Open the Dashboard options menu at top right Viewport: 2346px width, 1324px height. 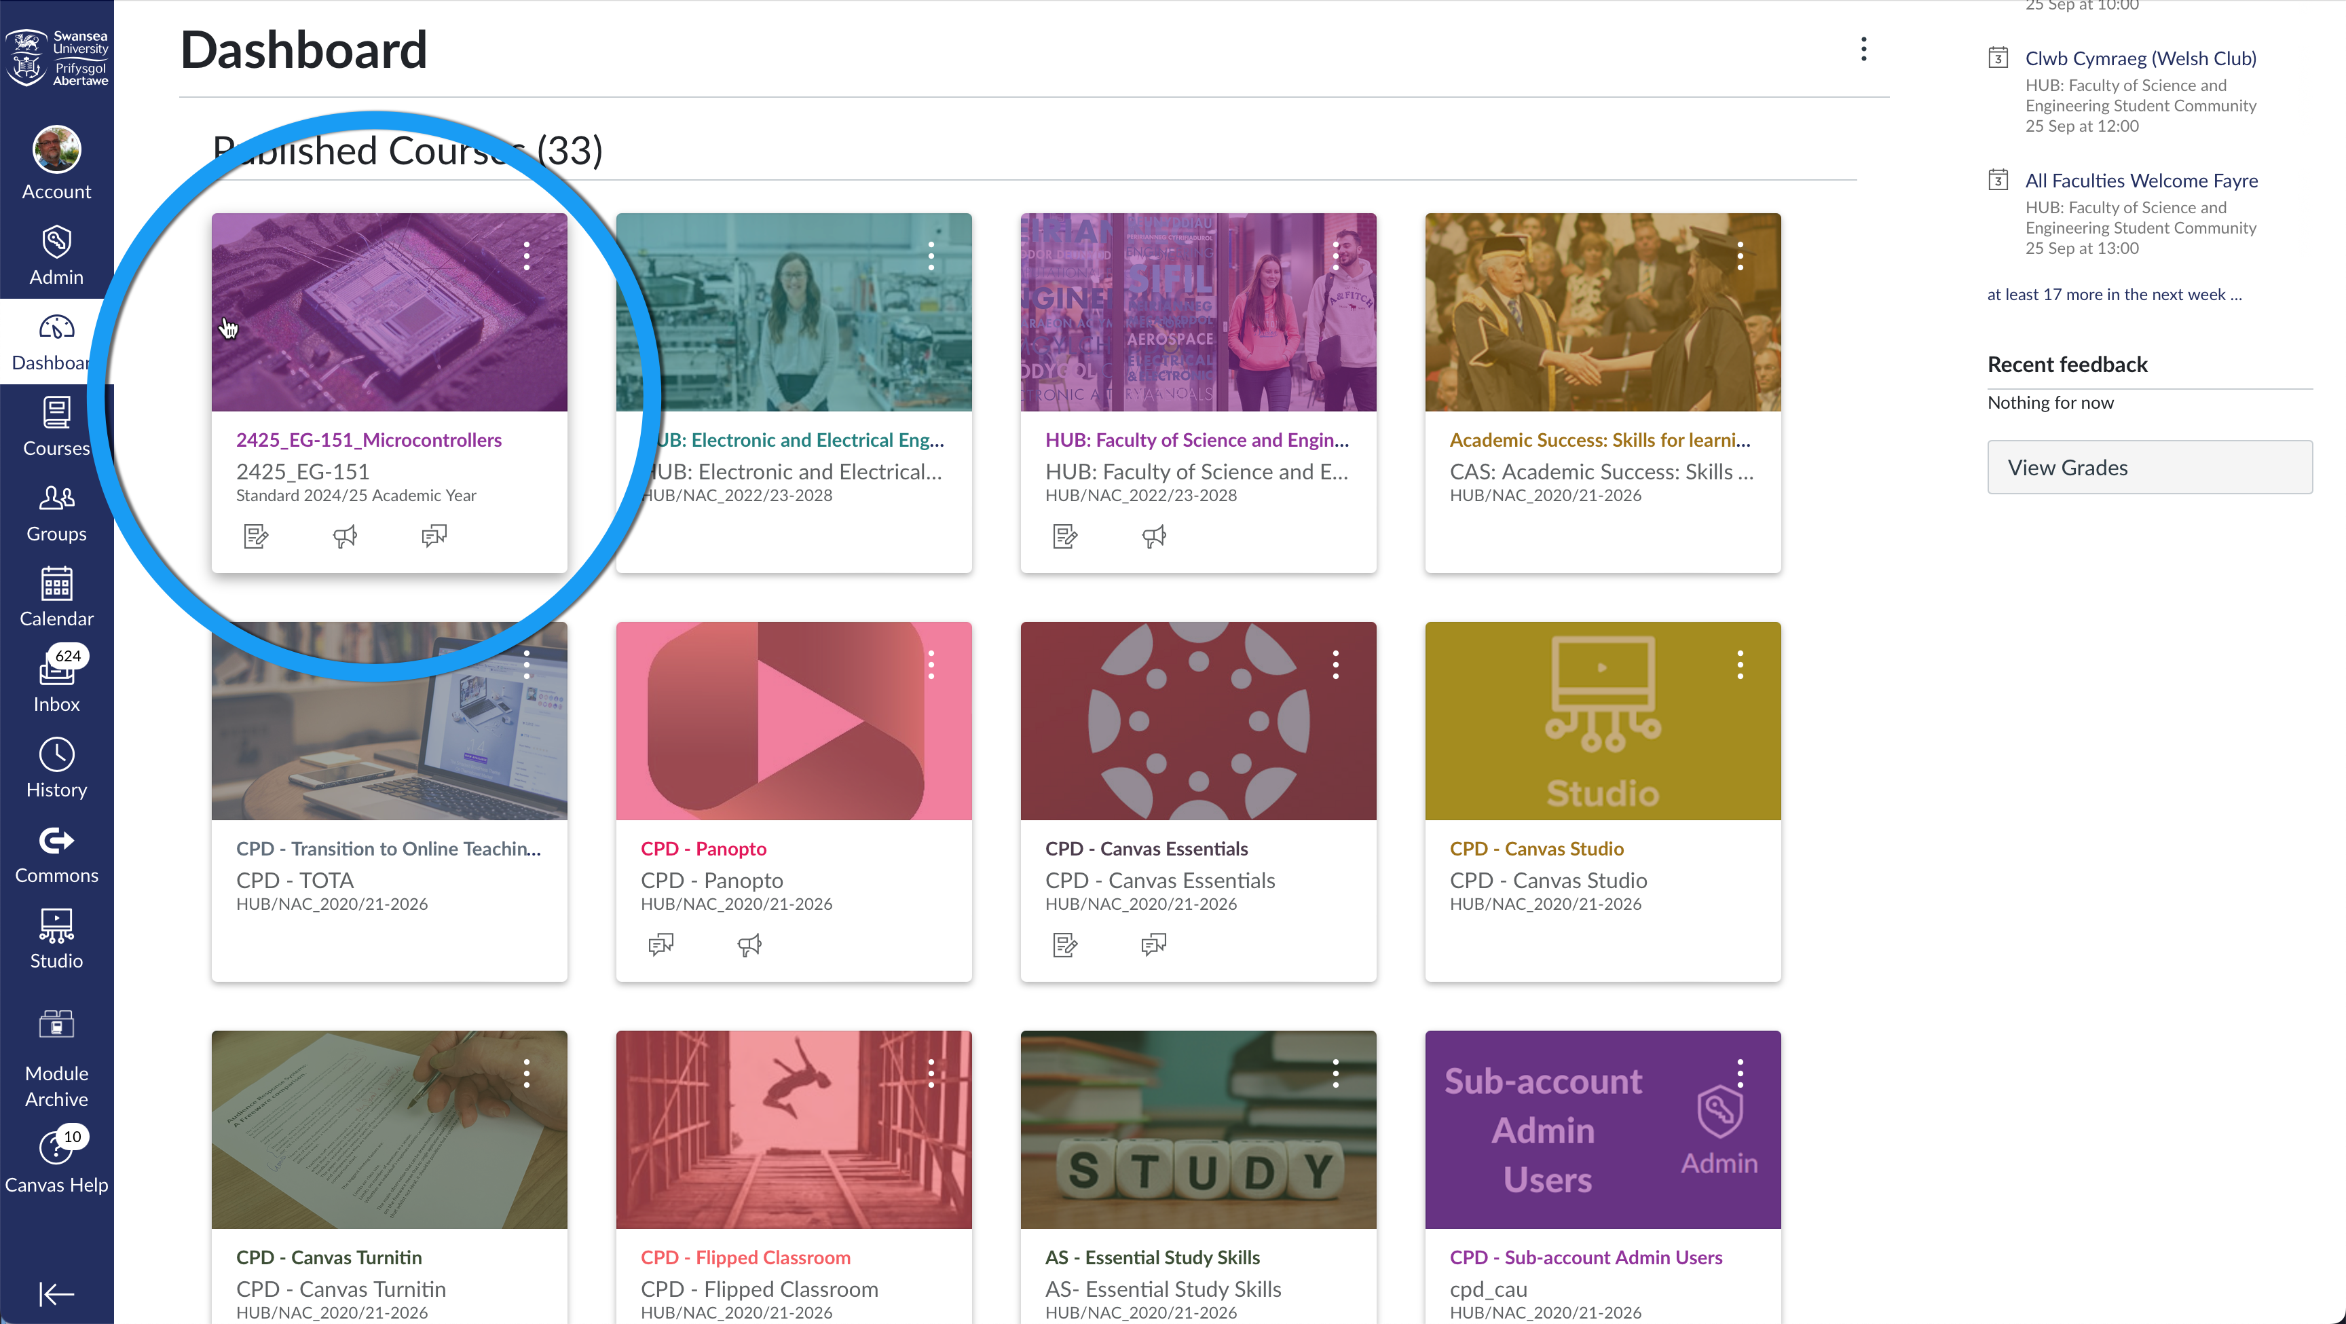[x=1863, y=49]
